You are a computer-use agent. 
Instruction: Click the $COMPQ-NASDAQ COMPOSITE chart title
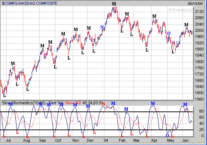pos(30,3)
